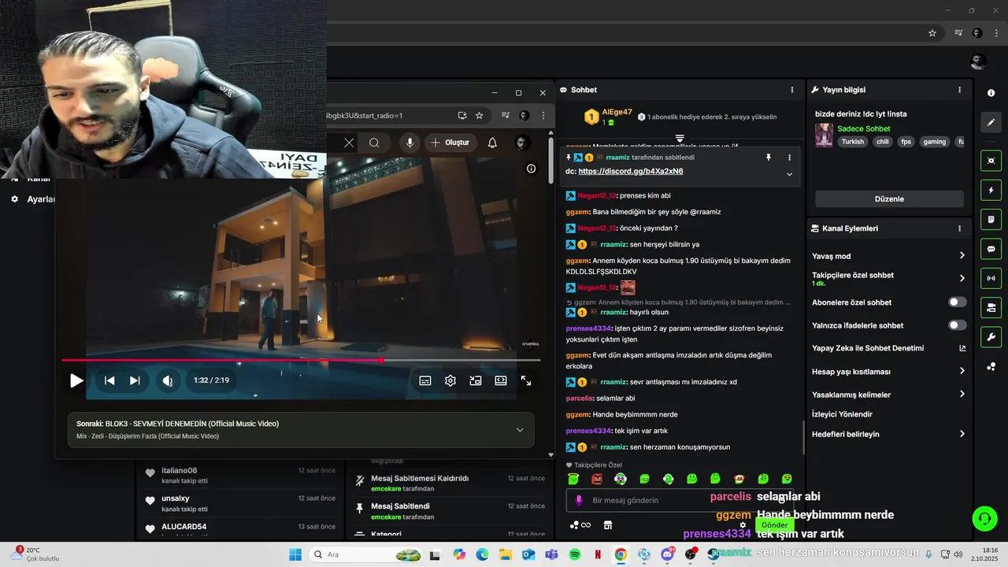
Task: Open the discord.gg/b4Xa2xN6 link
Action: tap(630, 171)
